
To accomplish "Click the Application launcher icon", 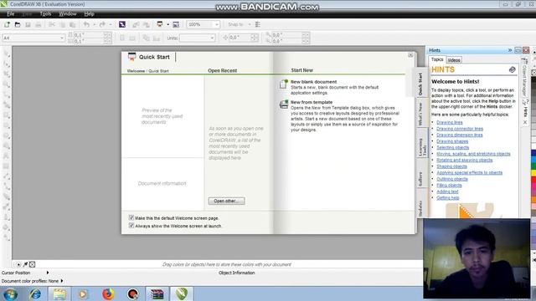I will tap(160, 24).
